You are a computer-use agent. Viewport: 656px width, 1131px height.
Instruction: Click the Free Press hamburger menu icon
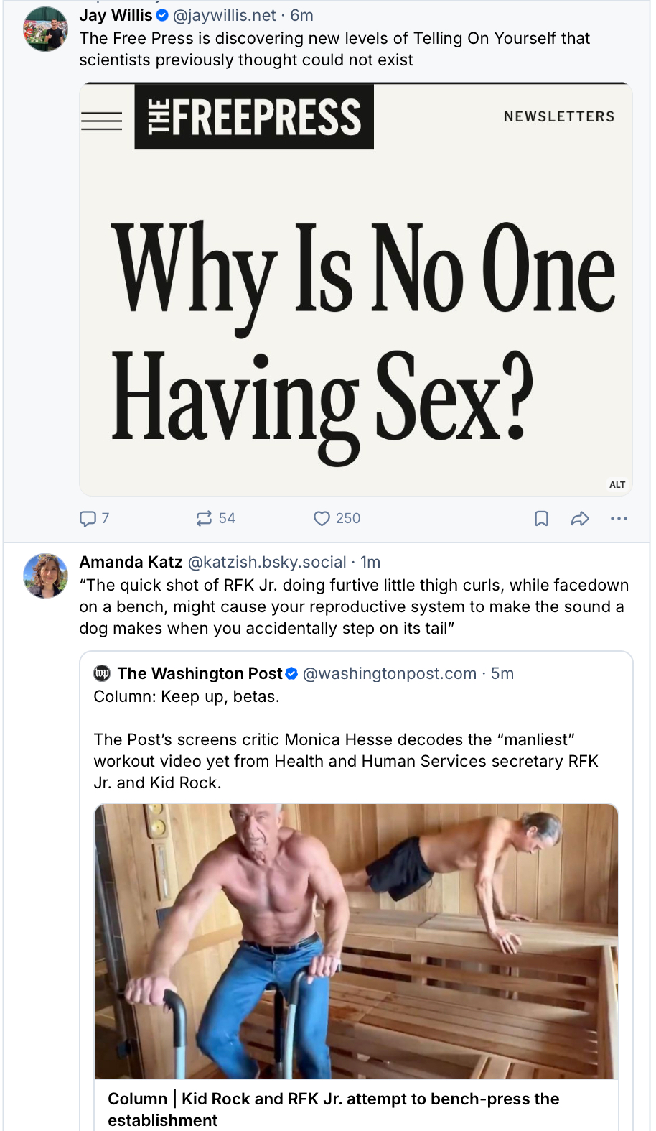[102, 121]
